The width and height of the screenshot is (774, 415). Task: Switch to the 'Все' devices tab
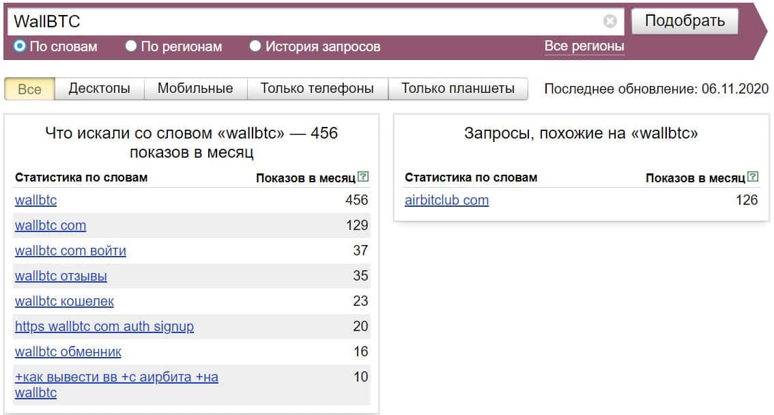pyautogui.click(x=29, y=89)
